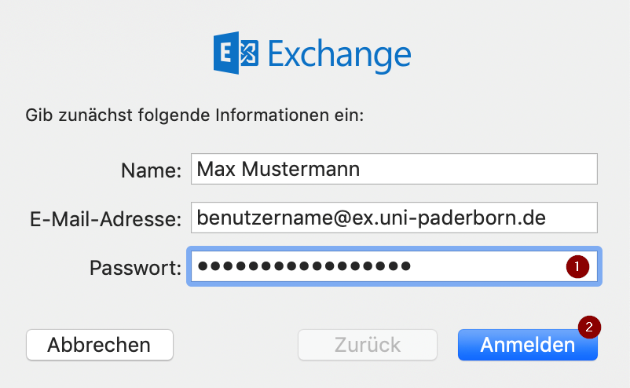Click 'uni-paderborn.de' in the email address
The image size is (630, 388).
pyautogui.click(x=478, y=218)
